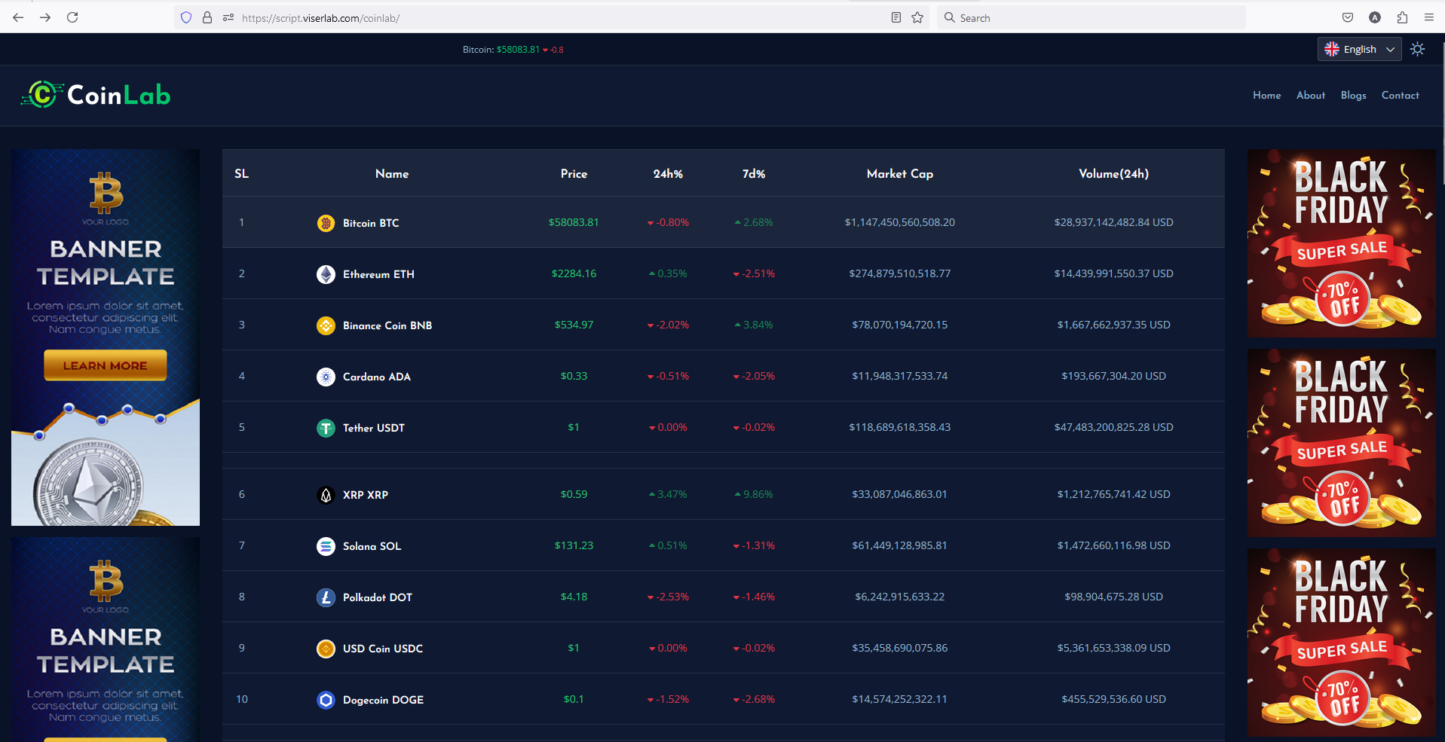This screenshot has width=1445, height=742.
Task: Open the Ethereum ETH coin link
Action: tap(378, 274)
